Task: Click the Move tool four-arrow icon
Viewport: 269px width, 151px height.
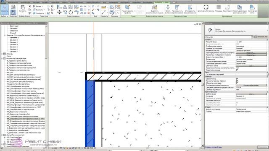Action: coord(59,12)
